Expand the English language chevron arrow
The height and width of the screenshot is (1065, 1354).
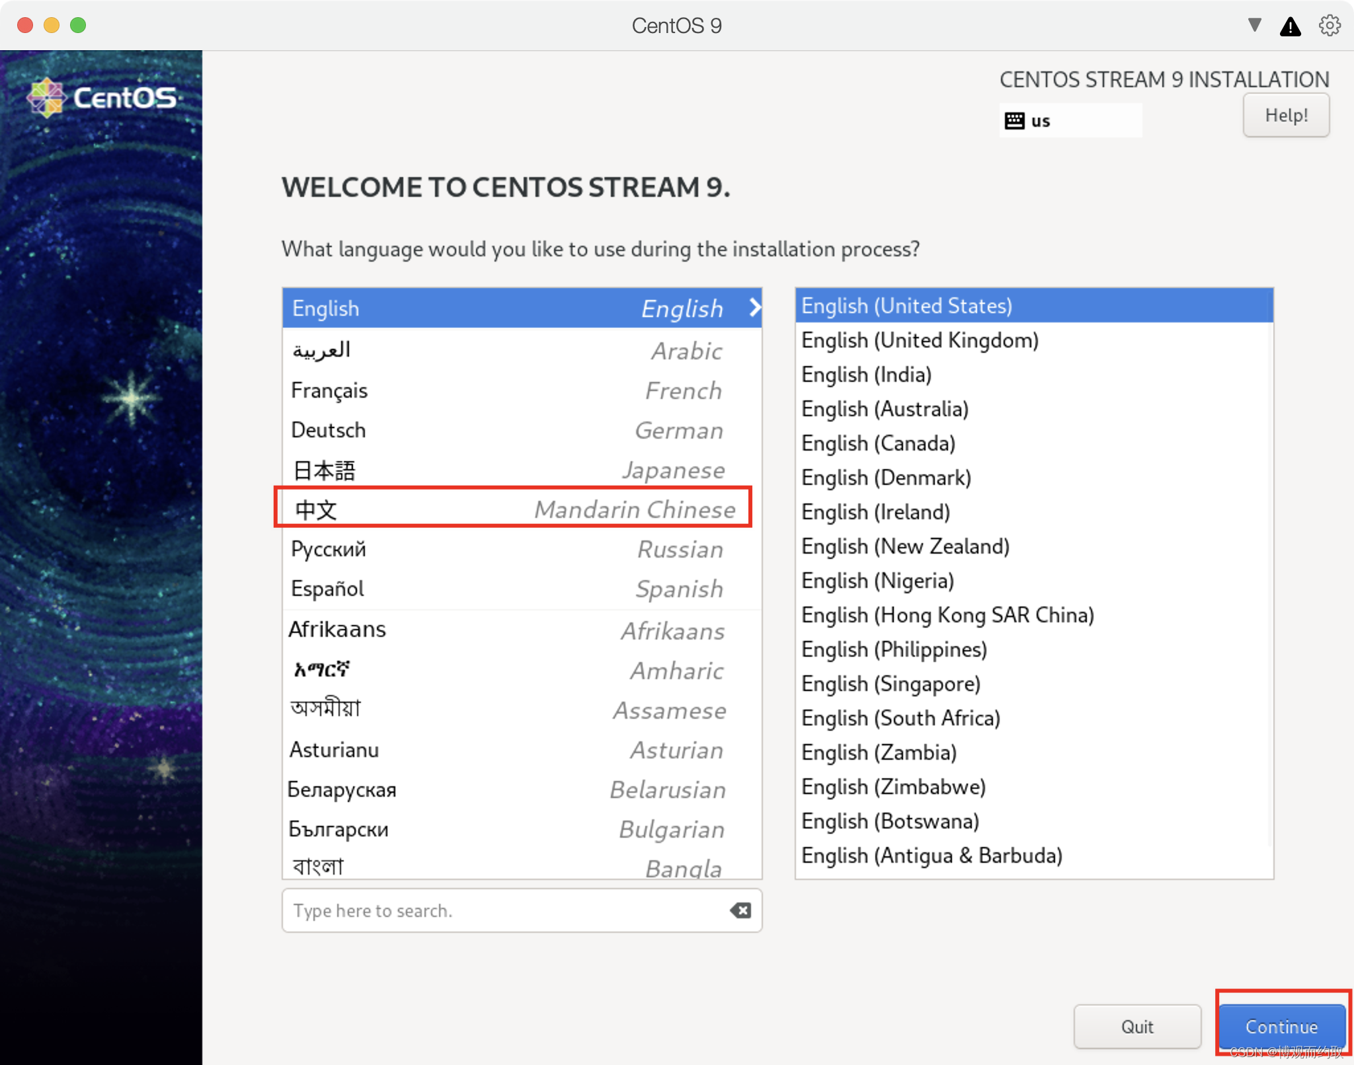point(754,307)
